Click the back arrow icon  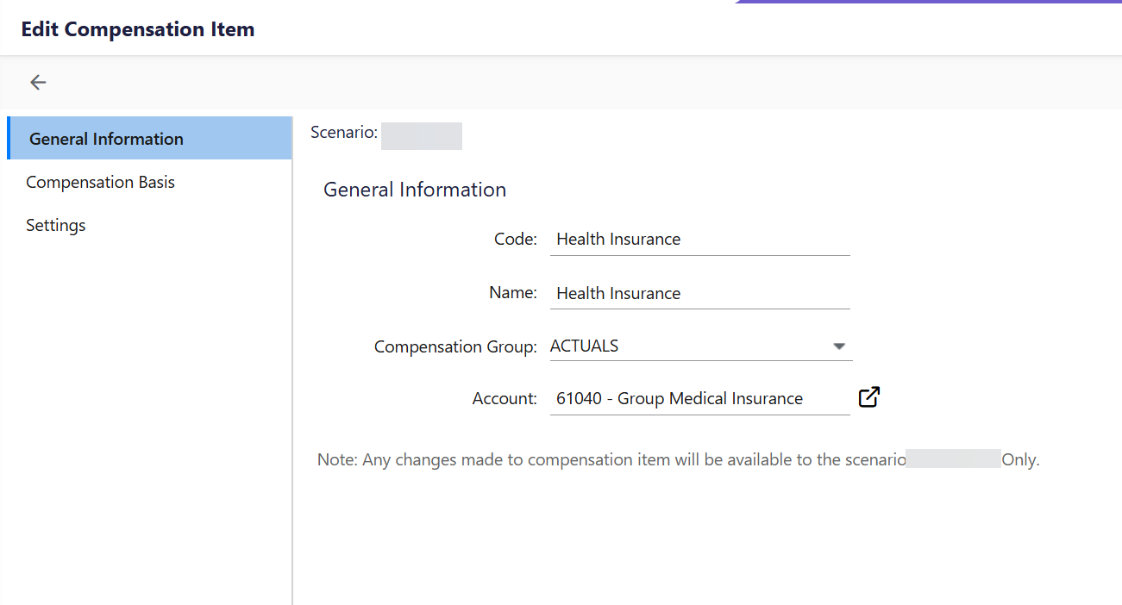tap(38, 82)
